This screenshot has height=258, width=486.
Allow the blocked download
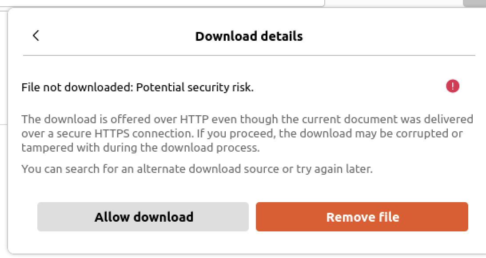point(143,217)
